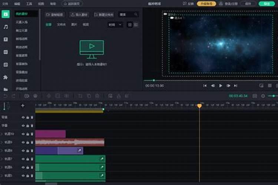
Task: Toggle visibility of 轨道7
Action: (x=23, y=159)
